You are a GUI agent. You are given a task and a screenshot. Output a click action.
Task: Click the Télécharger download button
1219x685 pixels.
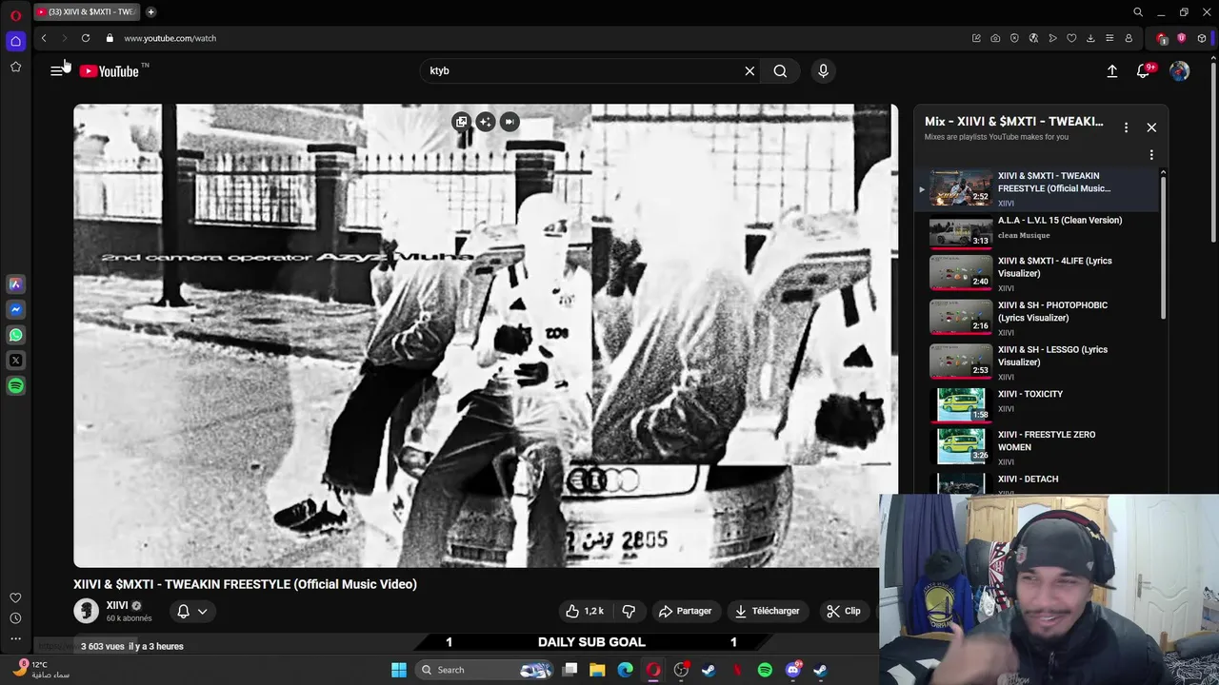click(x=768, y=611)
